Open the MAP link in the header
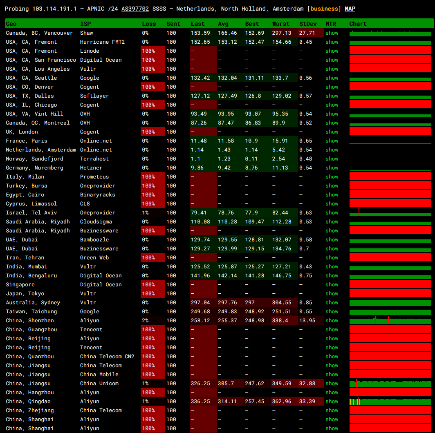This screenshot has width=435, height=433. (350, 9)
